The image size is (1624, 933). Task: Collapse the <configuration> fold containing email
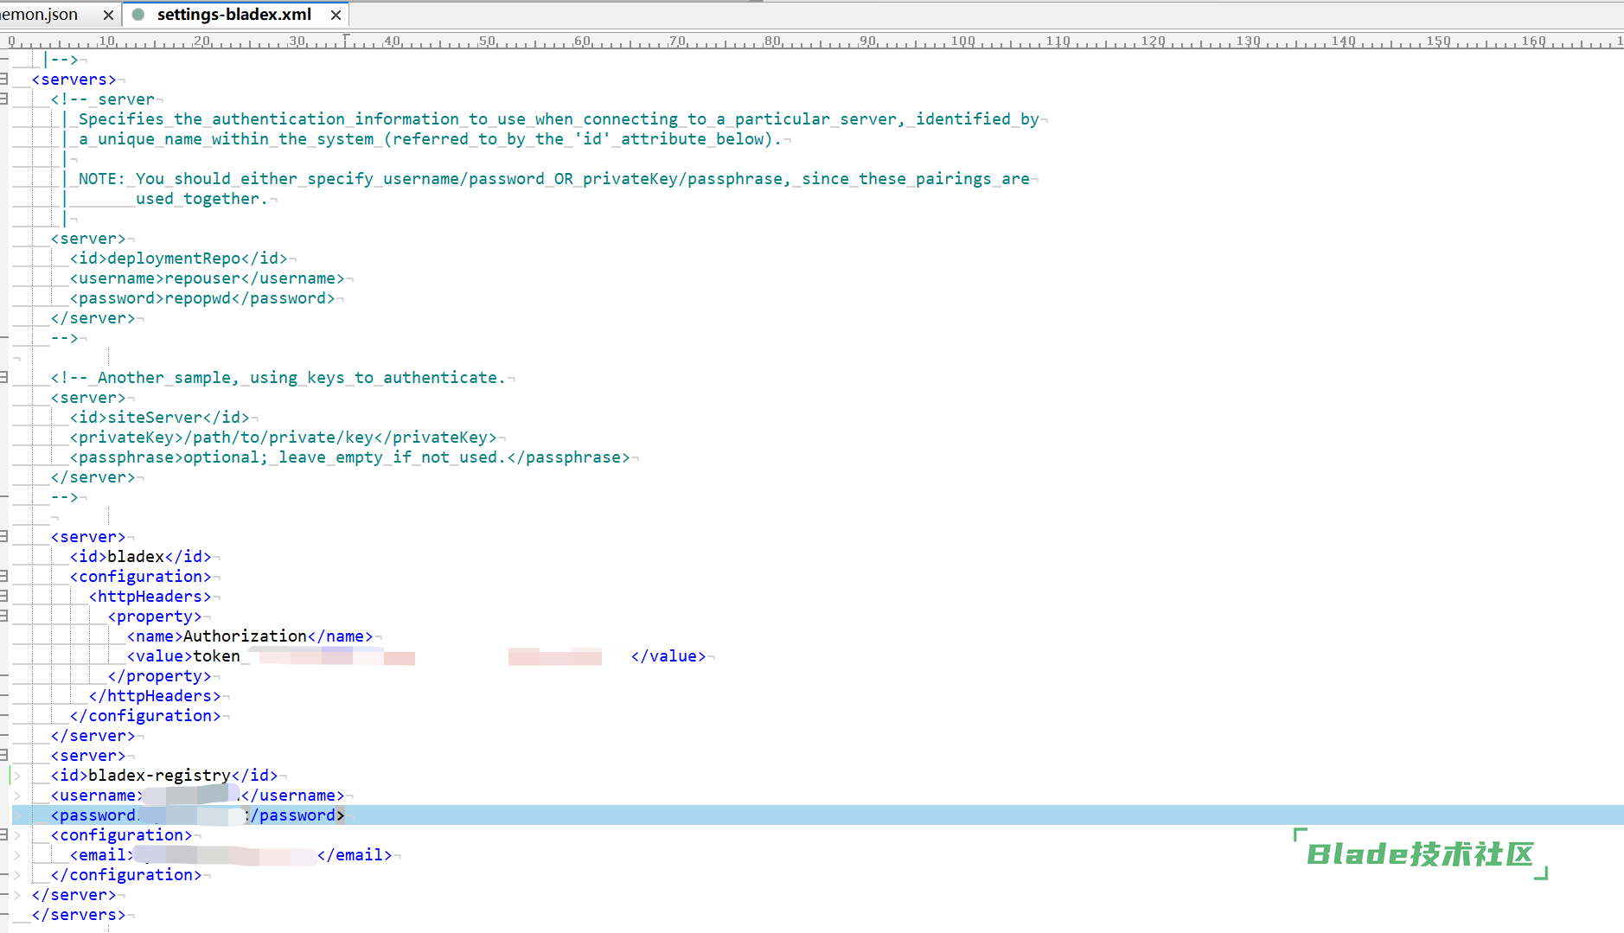click(x=4, y=835)
